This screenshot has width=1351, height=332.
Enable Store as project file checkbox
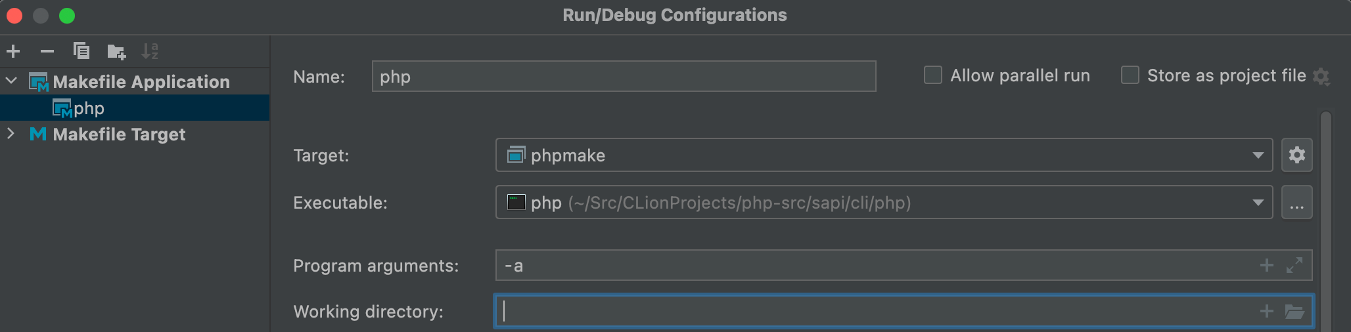pyautogui.click(x=1130, y=75)
